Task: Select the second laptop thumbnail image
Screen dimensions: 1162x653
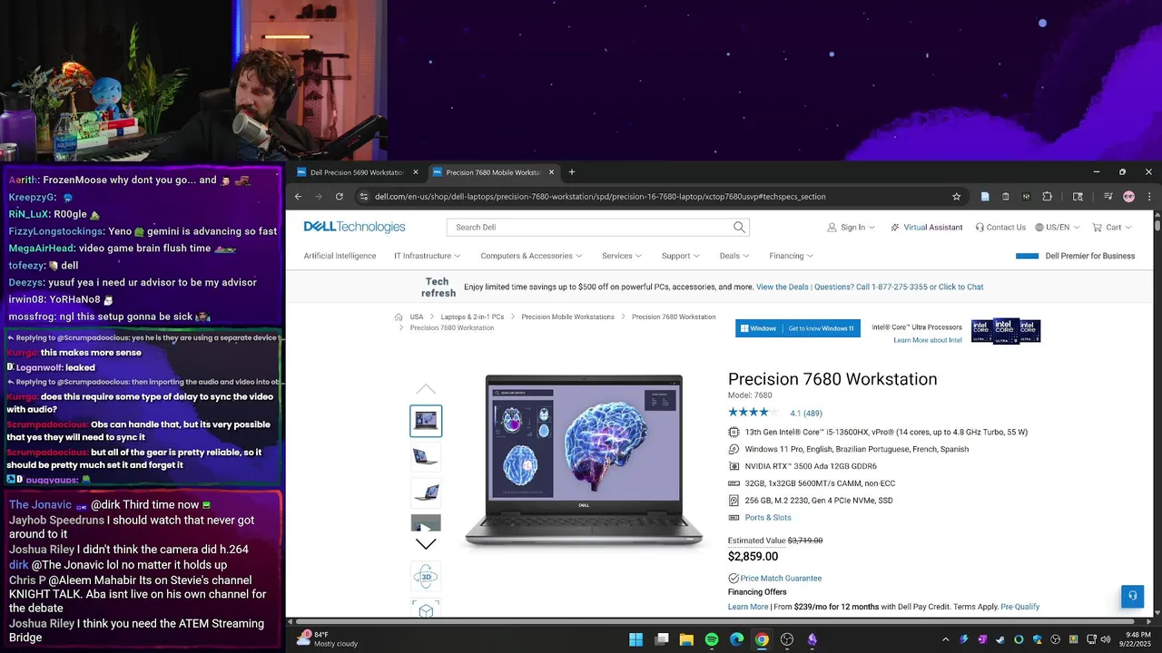Action: pos(426,456)
